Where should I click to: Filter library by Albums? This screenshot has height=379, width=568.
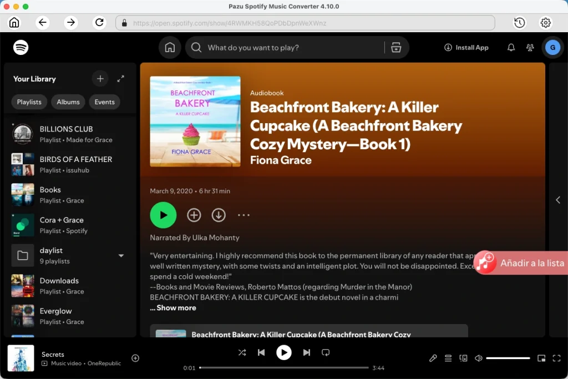pyautogui.click(x=68, y=102)
